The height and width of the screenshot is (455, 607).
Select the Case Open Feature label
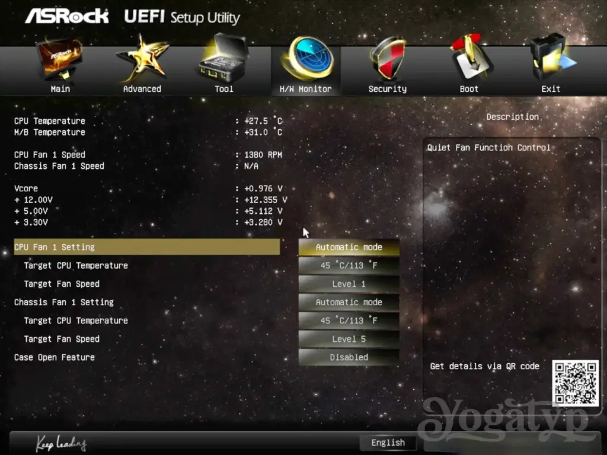[54, 357]
